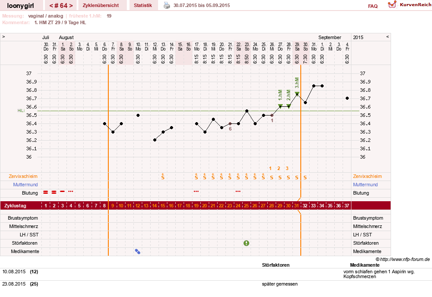The height and width of the screenshot is (297, 432).
Task: Click the comment '1. HM ZT 29 / 9 Tage HL'
Action: pos(60,22)
